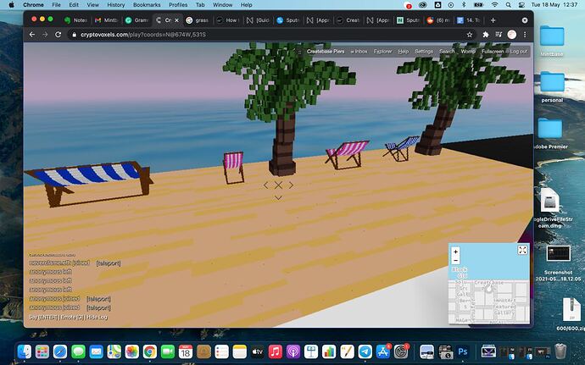This screenshot has height=365, width=585.
Task: Open System Preferences from the Dock
Action: click(401, 351)
